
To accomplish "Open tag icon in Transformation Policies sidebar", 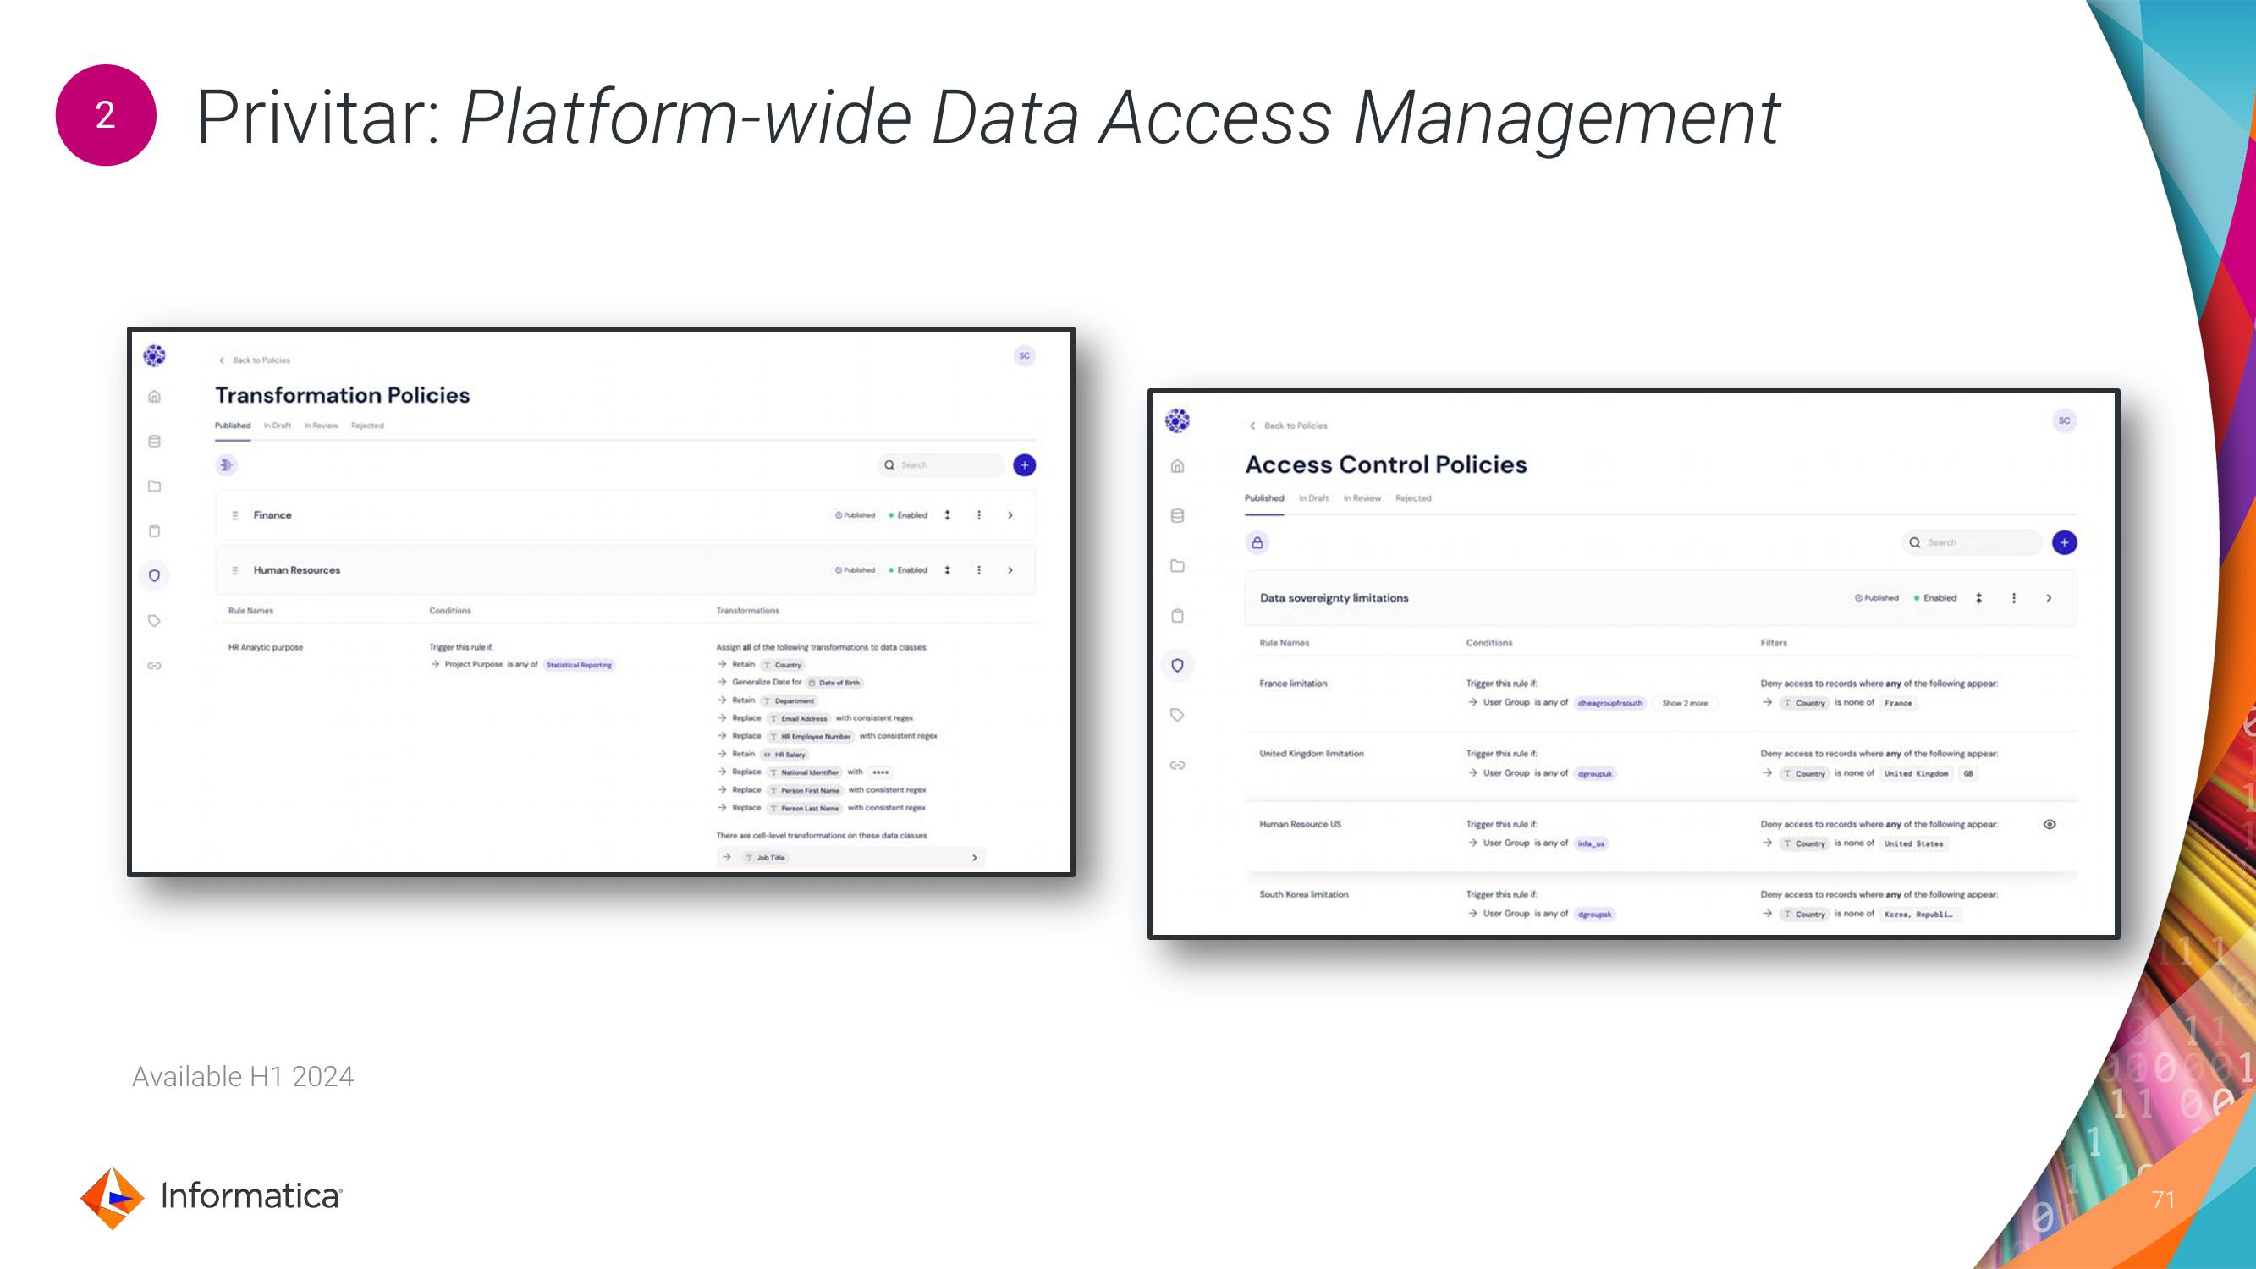I will coord(154,621).
